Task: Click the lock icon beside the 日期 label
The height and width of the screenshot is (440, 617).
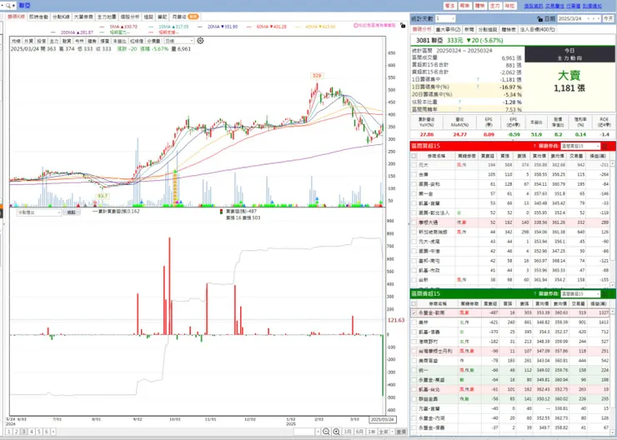Action: [x=540, y=18]
